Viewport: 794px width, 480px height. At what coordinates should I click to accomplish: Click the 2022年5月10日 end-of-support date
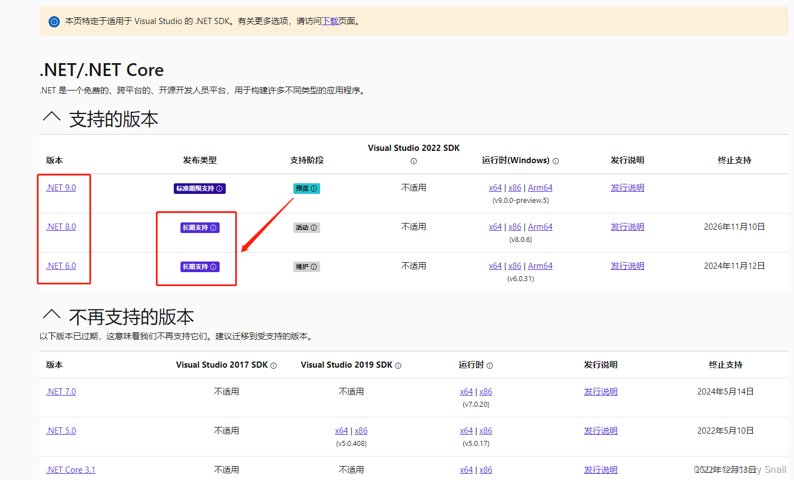pos(725,431)
